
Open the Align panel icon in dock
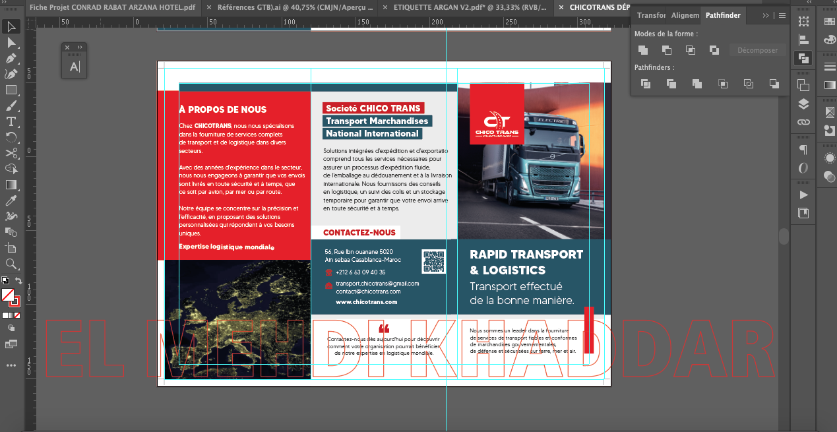[803, 40]
